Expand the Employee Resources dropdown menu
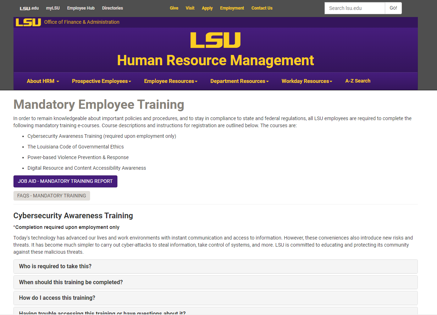This screenshot has height=315, width=437. 171,81
